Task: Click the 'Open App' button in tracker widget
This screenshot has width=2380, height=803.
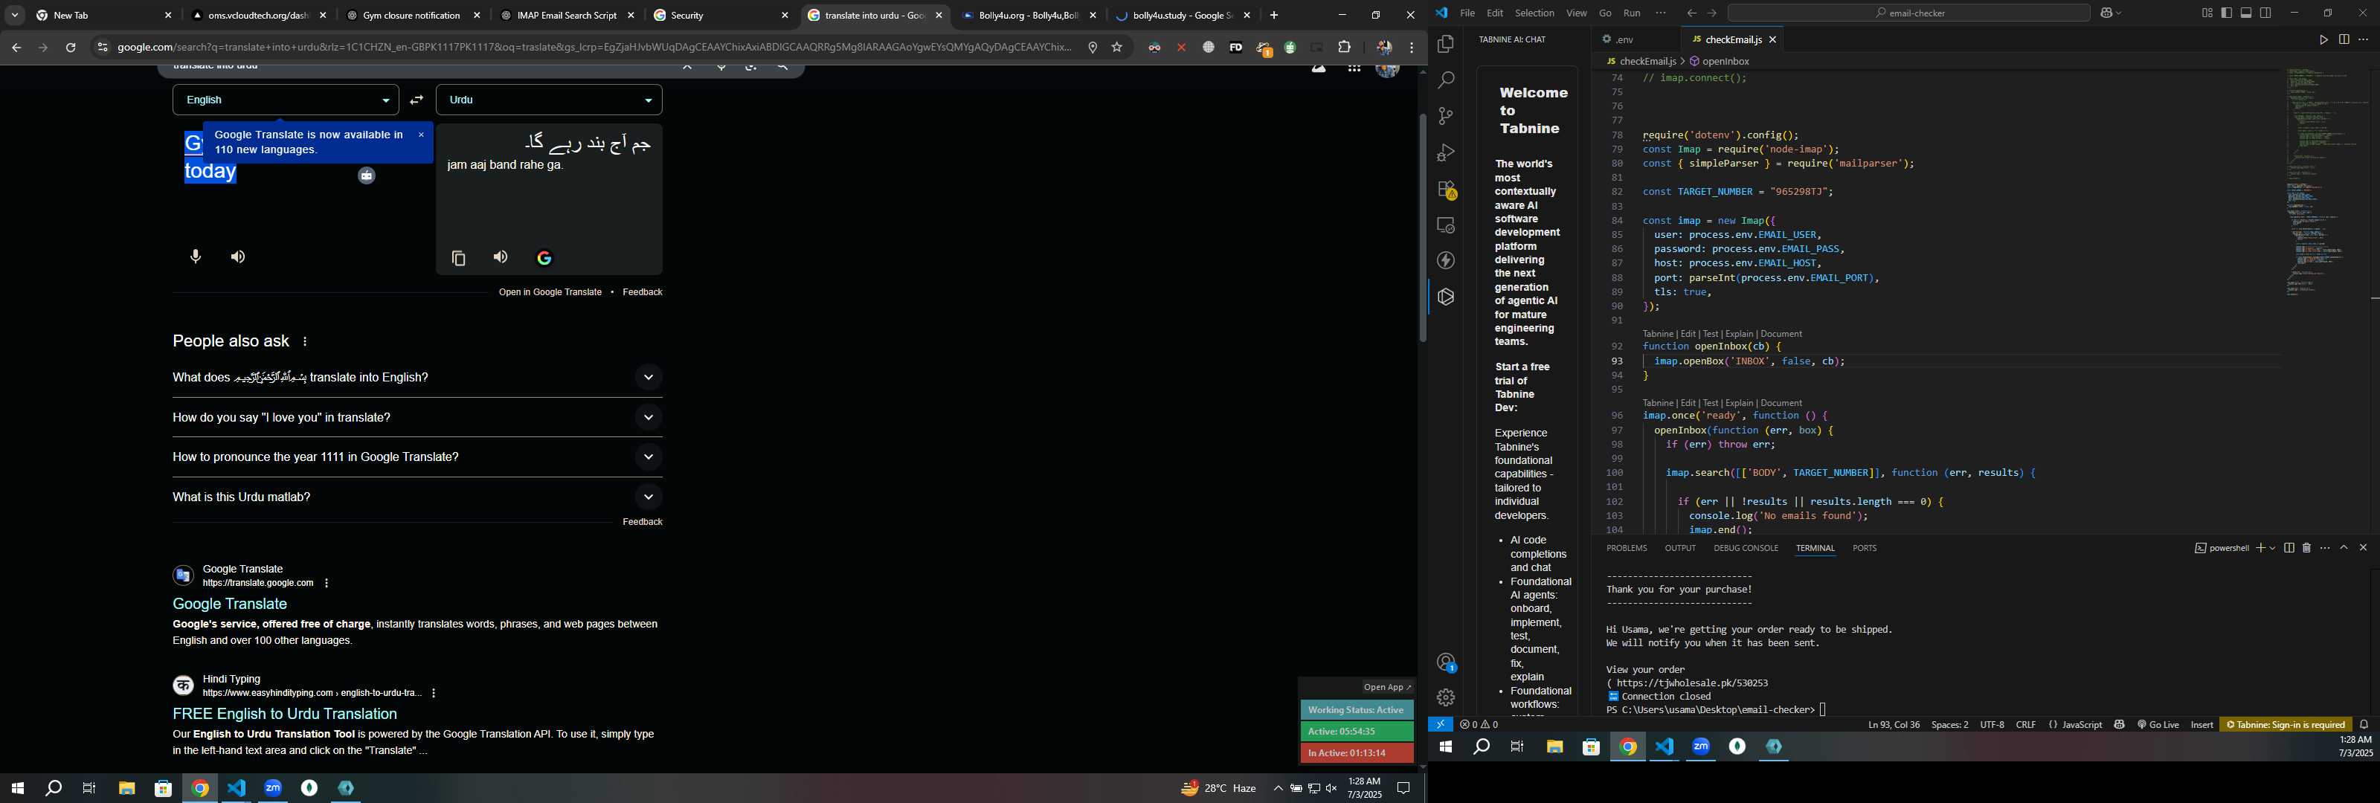Action: (x=1387, y=686)
